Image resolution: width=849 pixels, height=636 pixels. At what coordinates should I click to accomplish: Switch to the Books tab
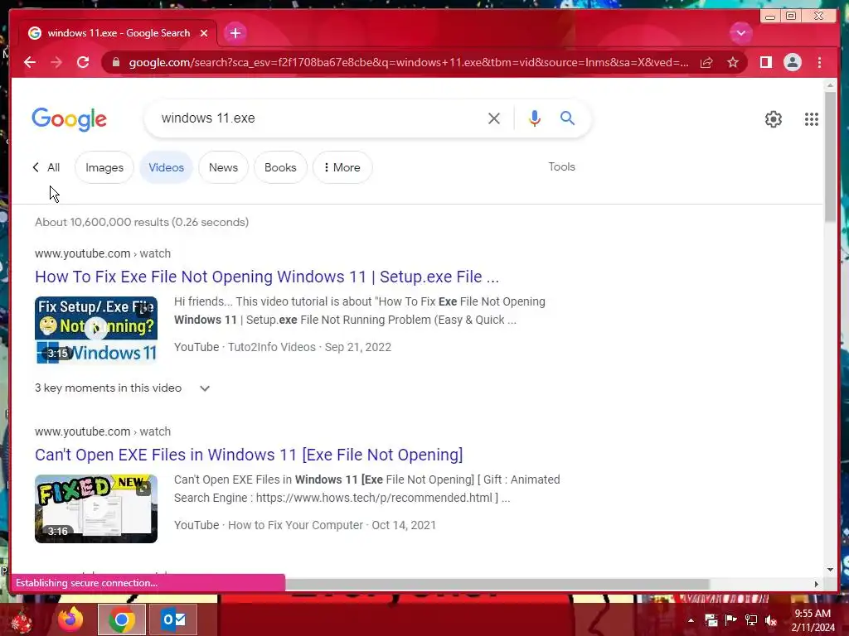(x=280, y=167)
